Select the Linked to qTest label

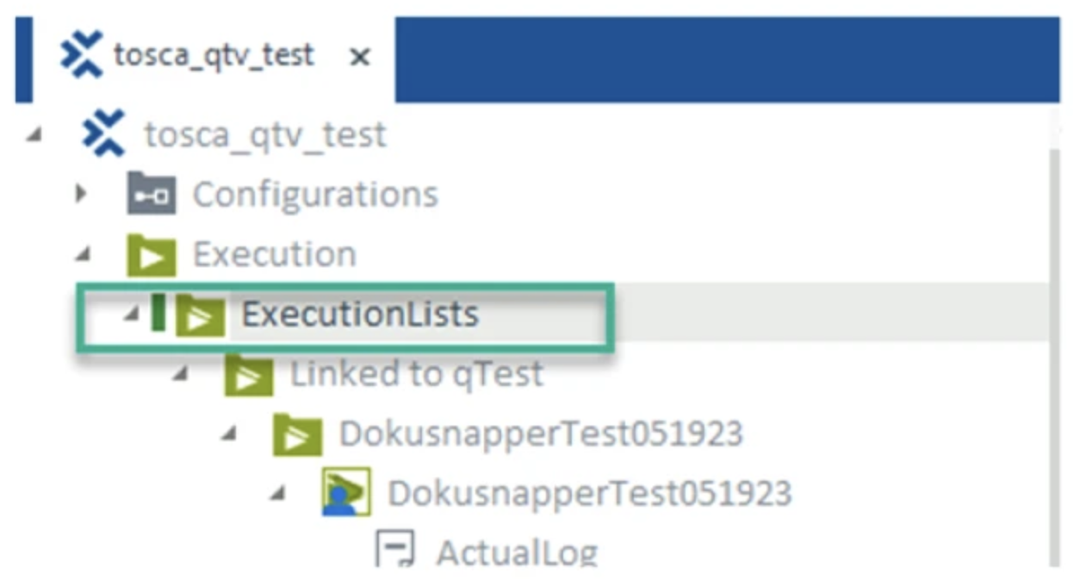[x=416, y=374]
